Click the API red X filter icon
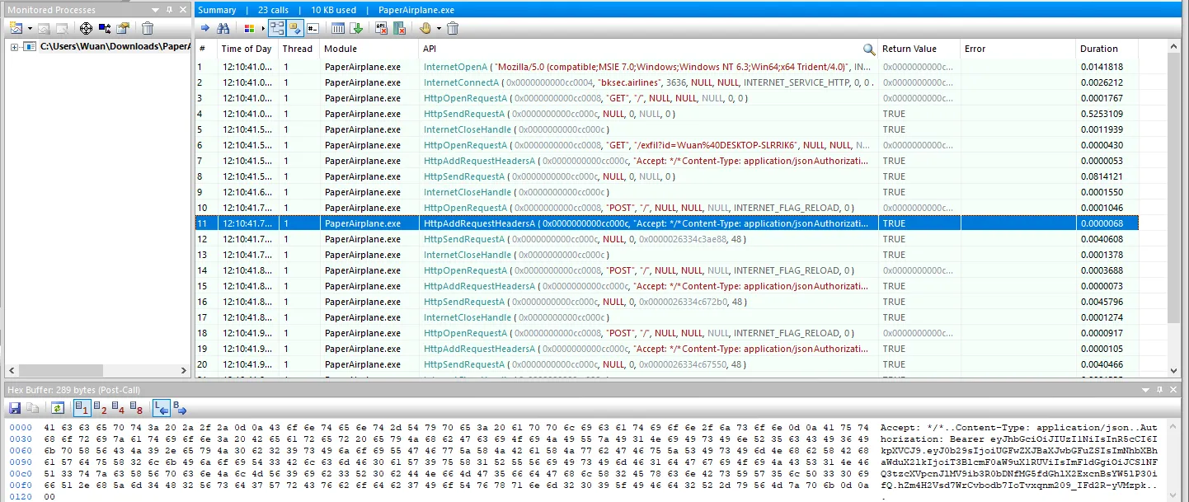This screenshot has width=1189, height=502. (x=381, y=28)
